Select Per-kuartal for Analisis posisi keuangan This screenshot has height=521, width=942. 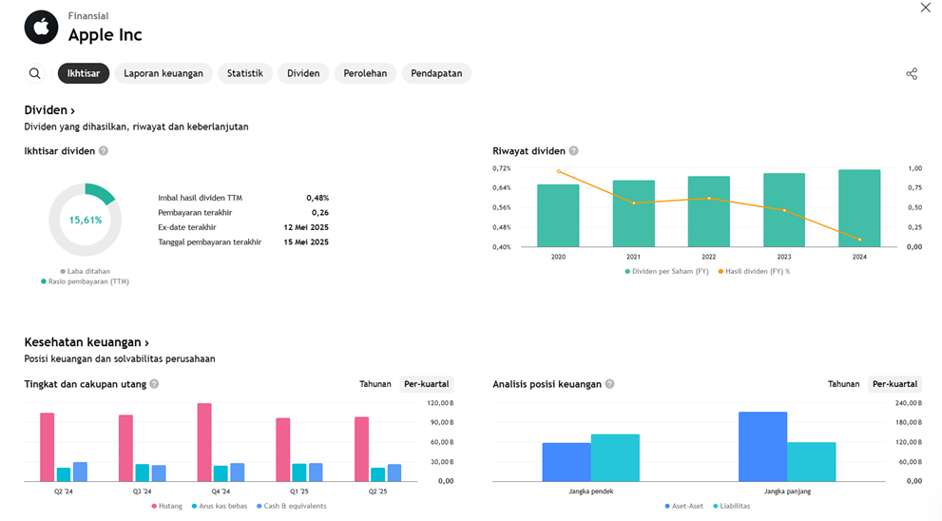pyautogui.click(x=895, y=384)
